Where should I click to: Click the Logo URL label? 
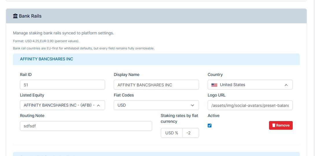point(217,95)
